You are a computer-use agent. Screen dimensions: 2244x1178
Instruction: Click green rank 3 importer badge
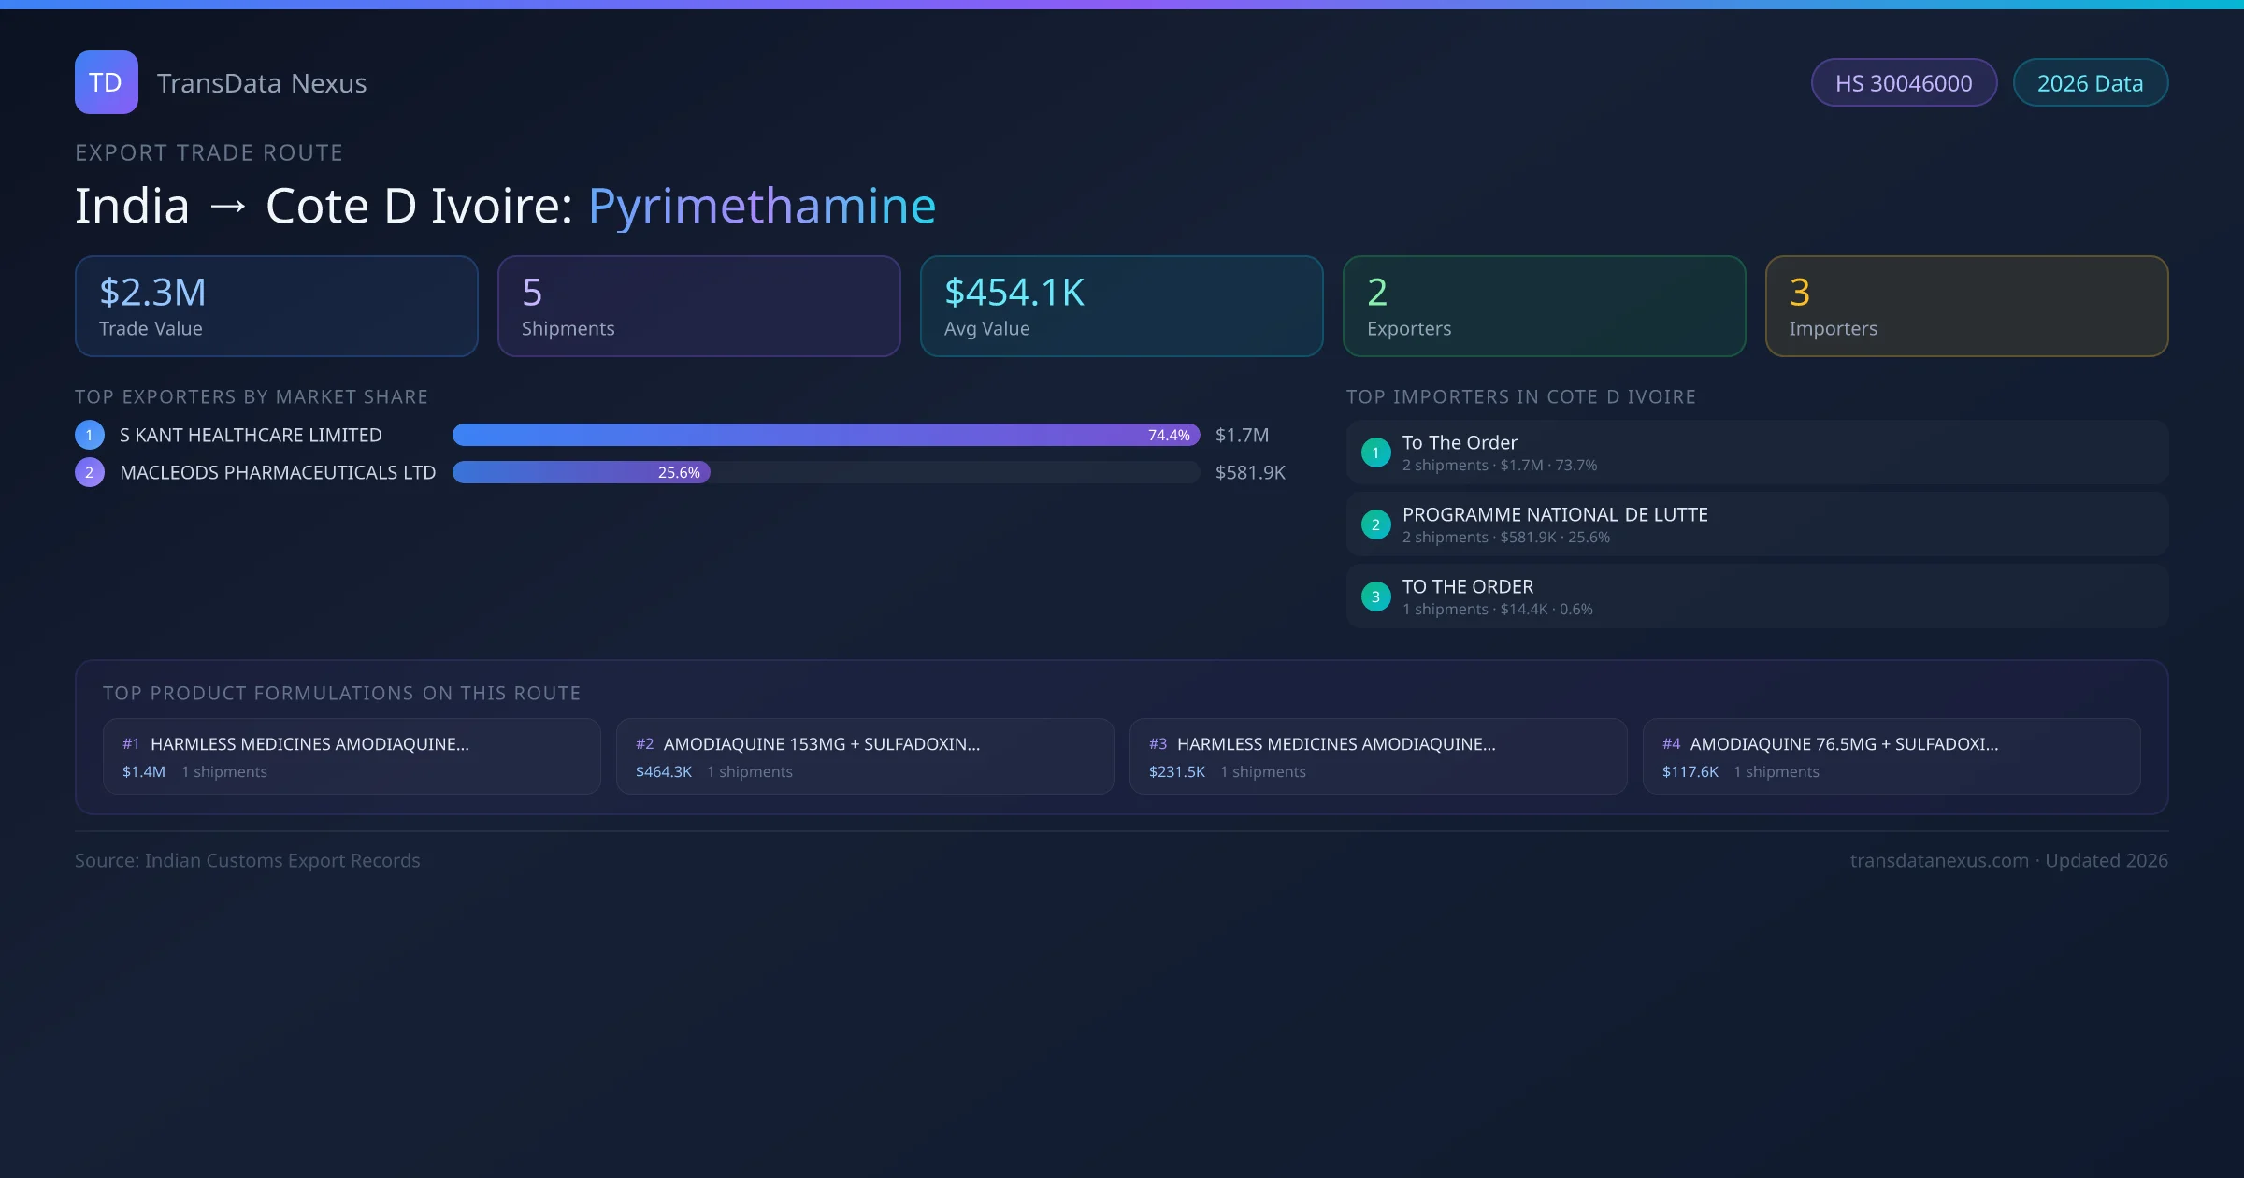[1375, 596]
